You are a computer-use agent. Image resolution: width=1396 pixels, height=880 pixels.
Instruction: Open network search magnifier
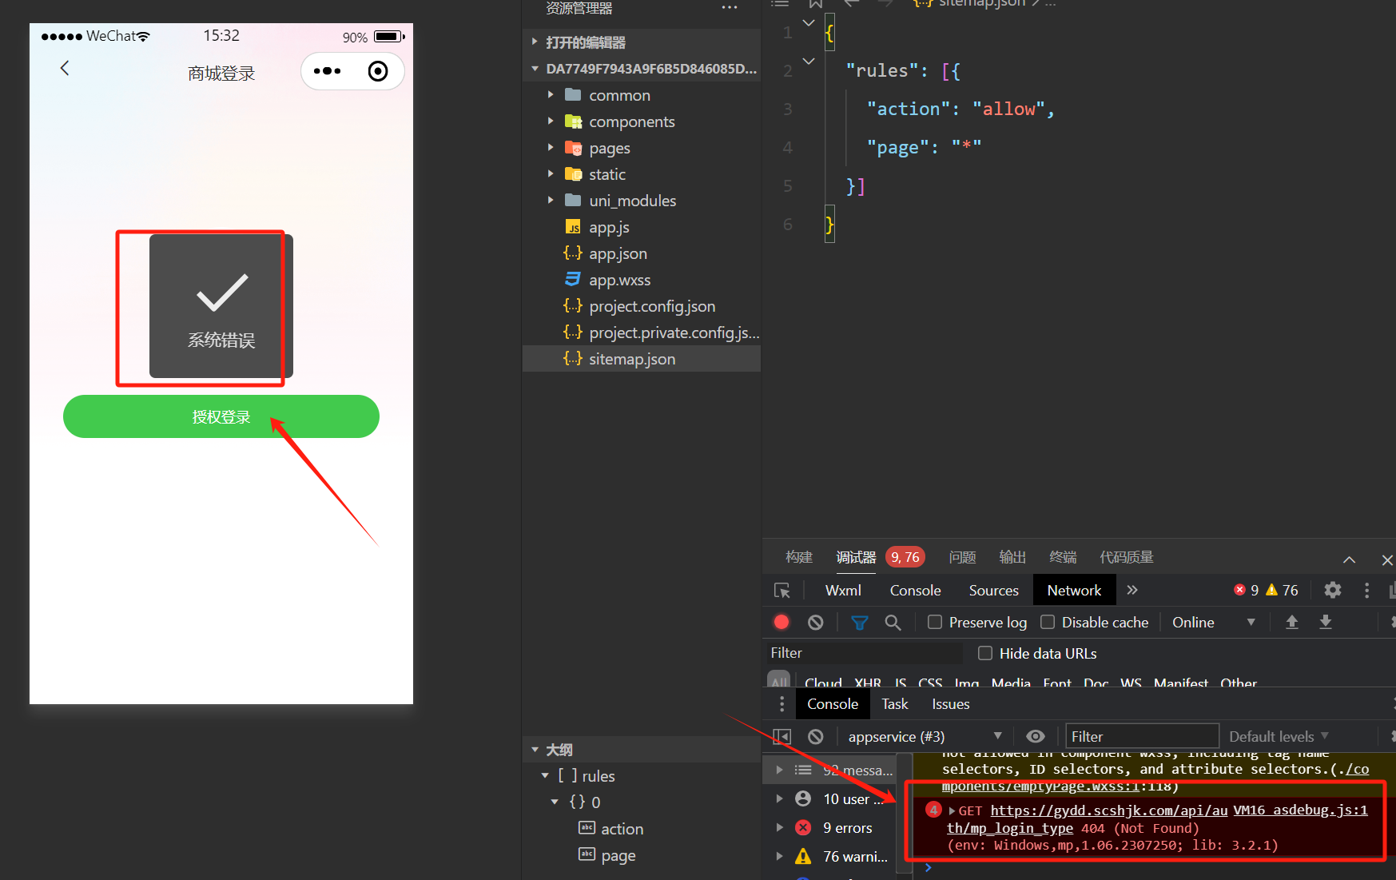pos(893,623)
